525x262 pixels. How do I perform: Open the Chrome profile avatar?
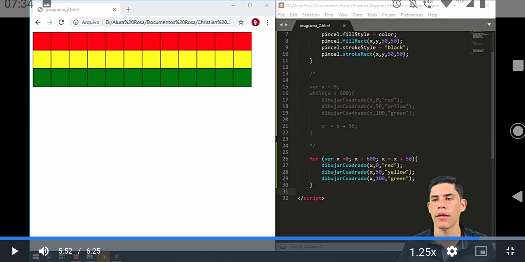256,22
